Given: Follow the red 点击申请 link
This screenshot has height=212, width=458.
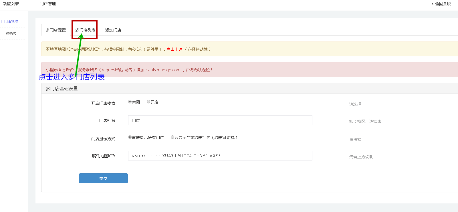Looking at the screenshot, I should tap(175, 49).
